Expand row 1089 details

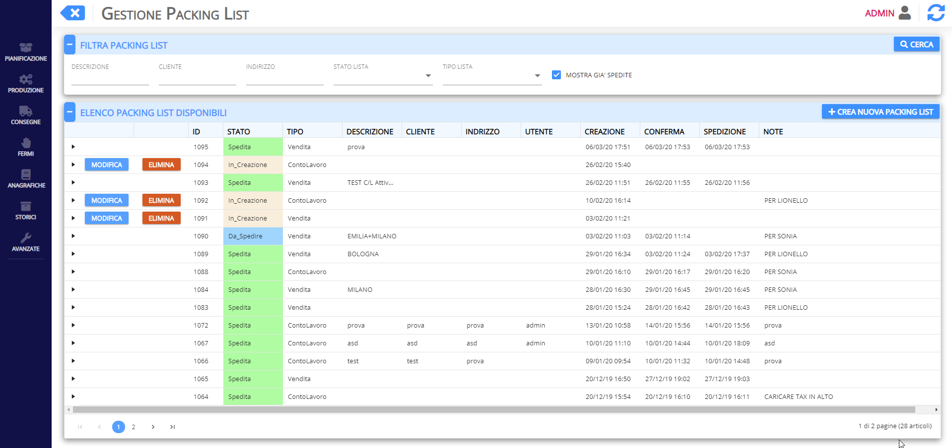click(x=73, y=254)
